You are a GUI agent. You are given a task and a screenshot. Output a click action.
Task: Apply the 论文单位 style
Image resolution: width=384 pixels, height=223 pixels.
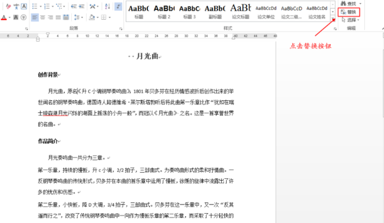pyautogui.click(x=266, y=11)
